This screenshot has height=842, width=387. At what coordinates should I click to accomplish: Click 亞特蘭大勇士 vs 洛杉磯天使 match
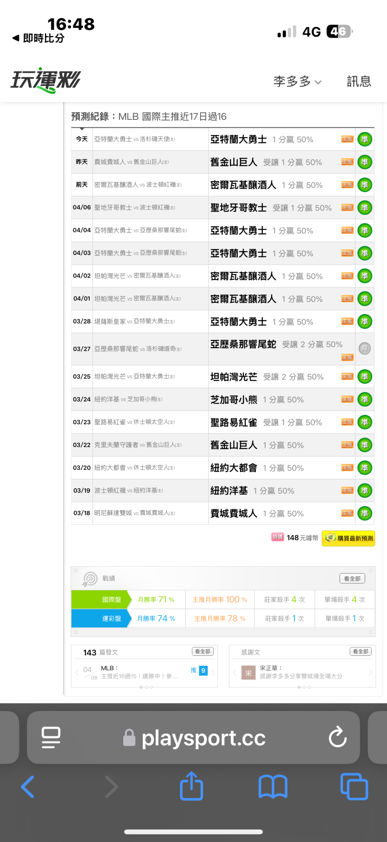pyautogui.click(x=135, y=139)
